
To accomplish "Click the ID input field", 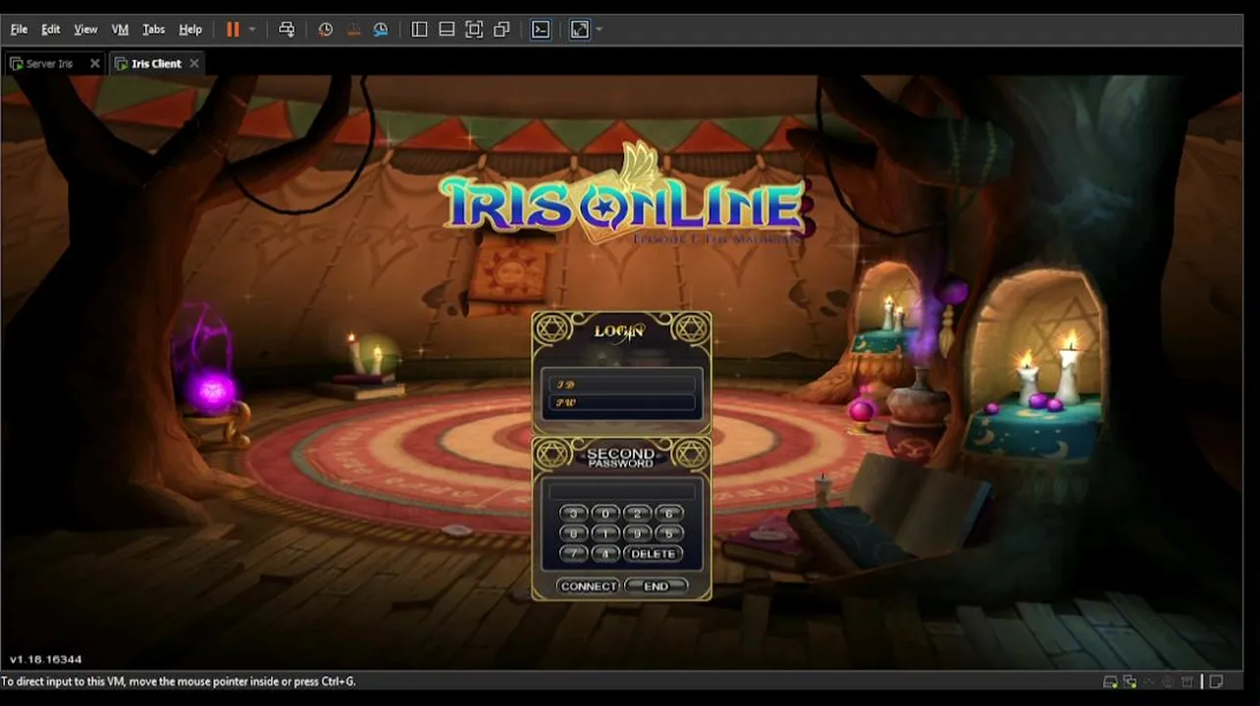I will click(x=621, y=384).
